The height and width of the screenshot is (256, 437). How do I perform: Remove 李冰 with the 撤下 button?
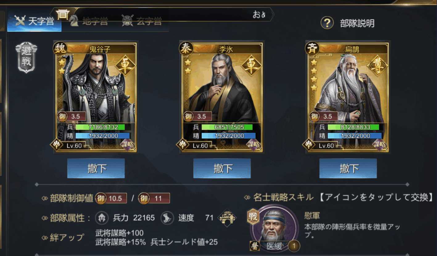click(x=222, y=168)
